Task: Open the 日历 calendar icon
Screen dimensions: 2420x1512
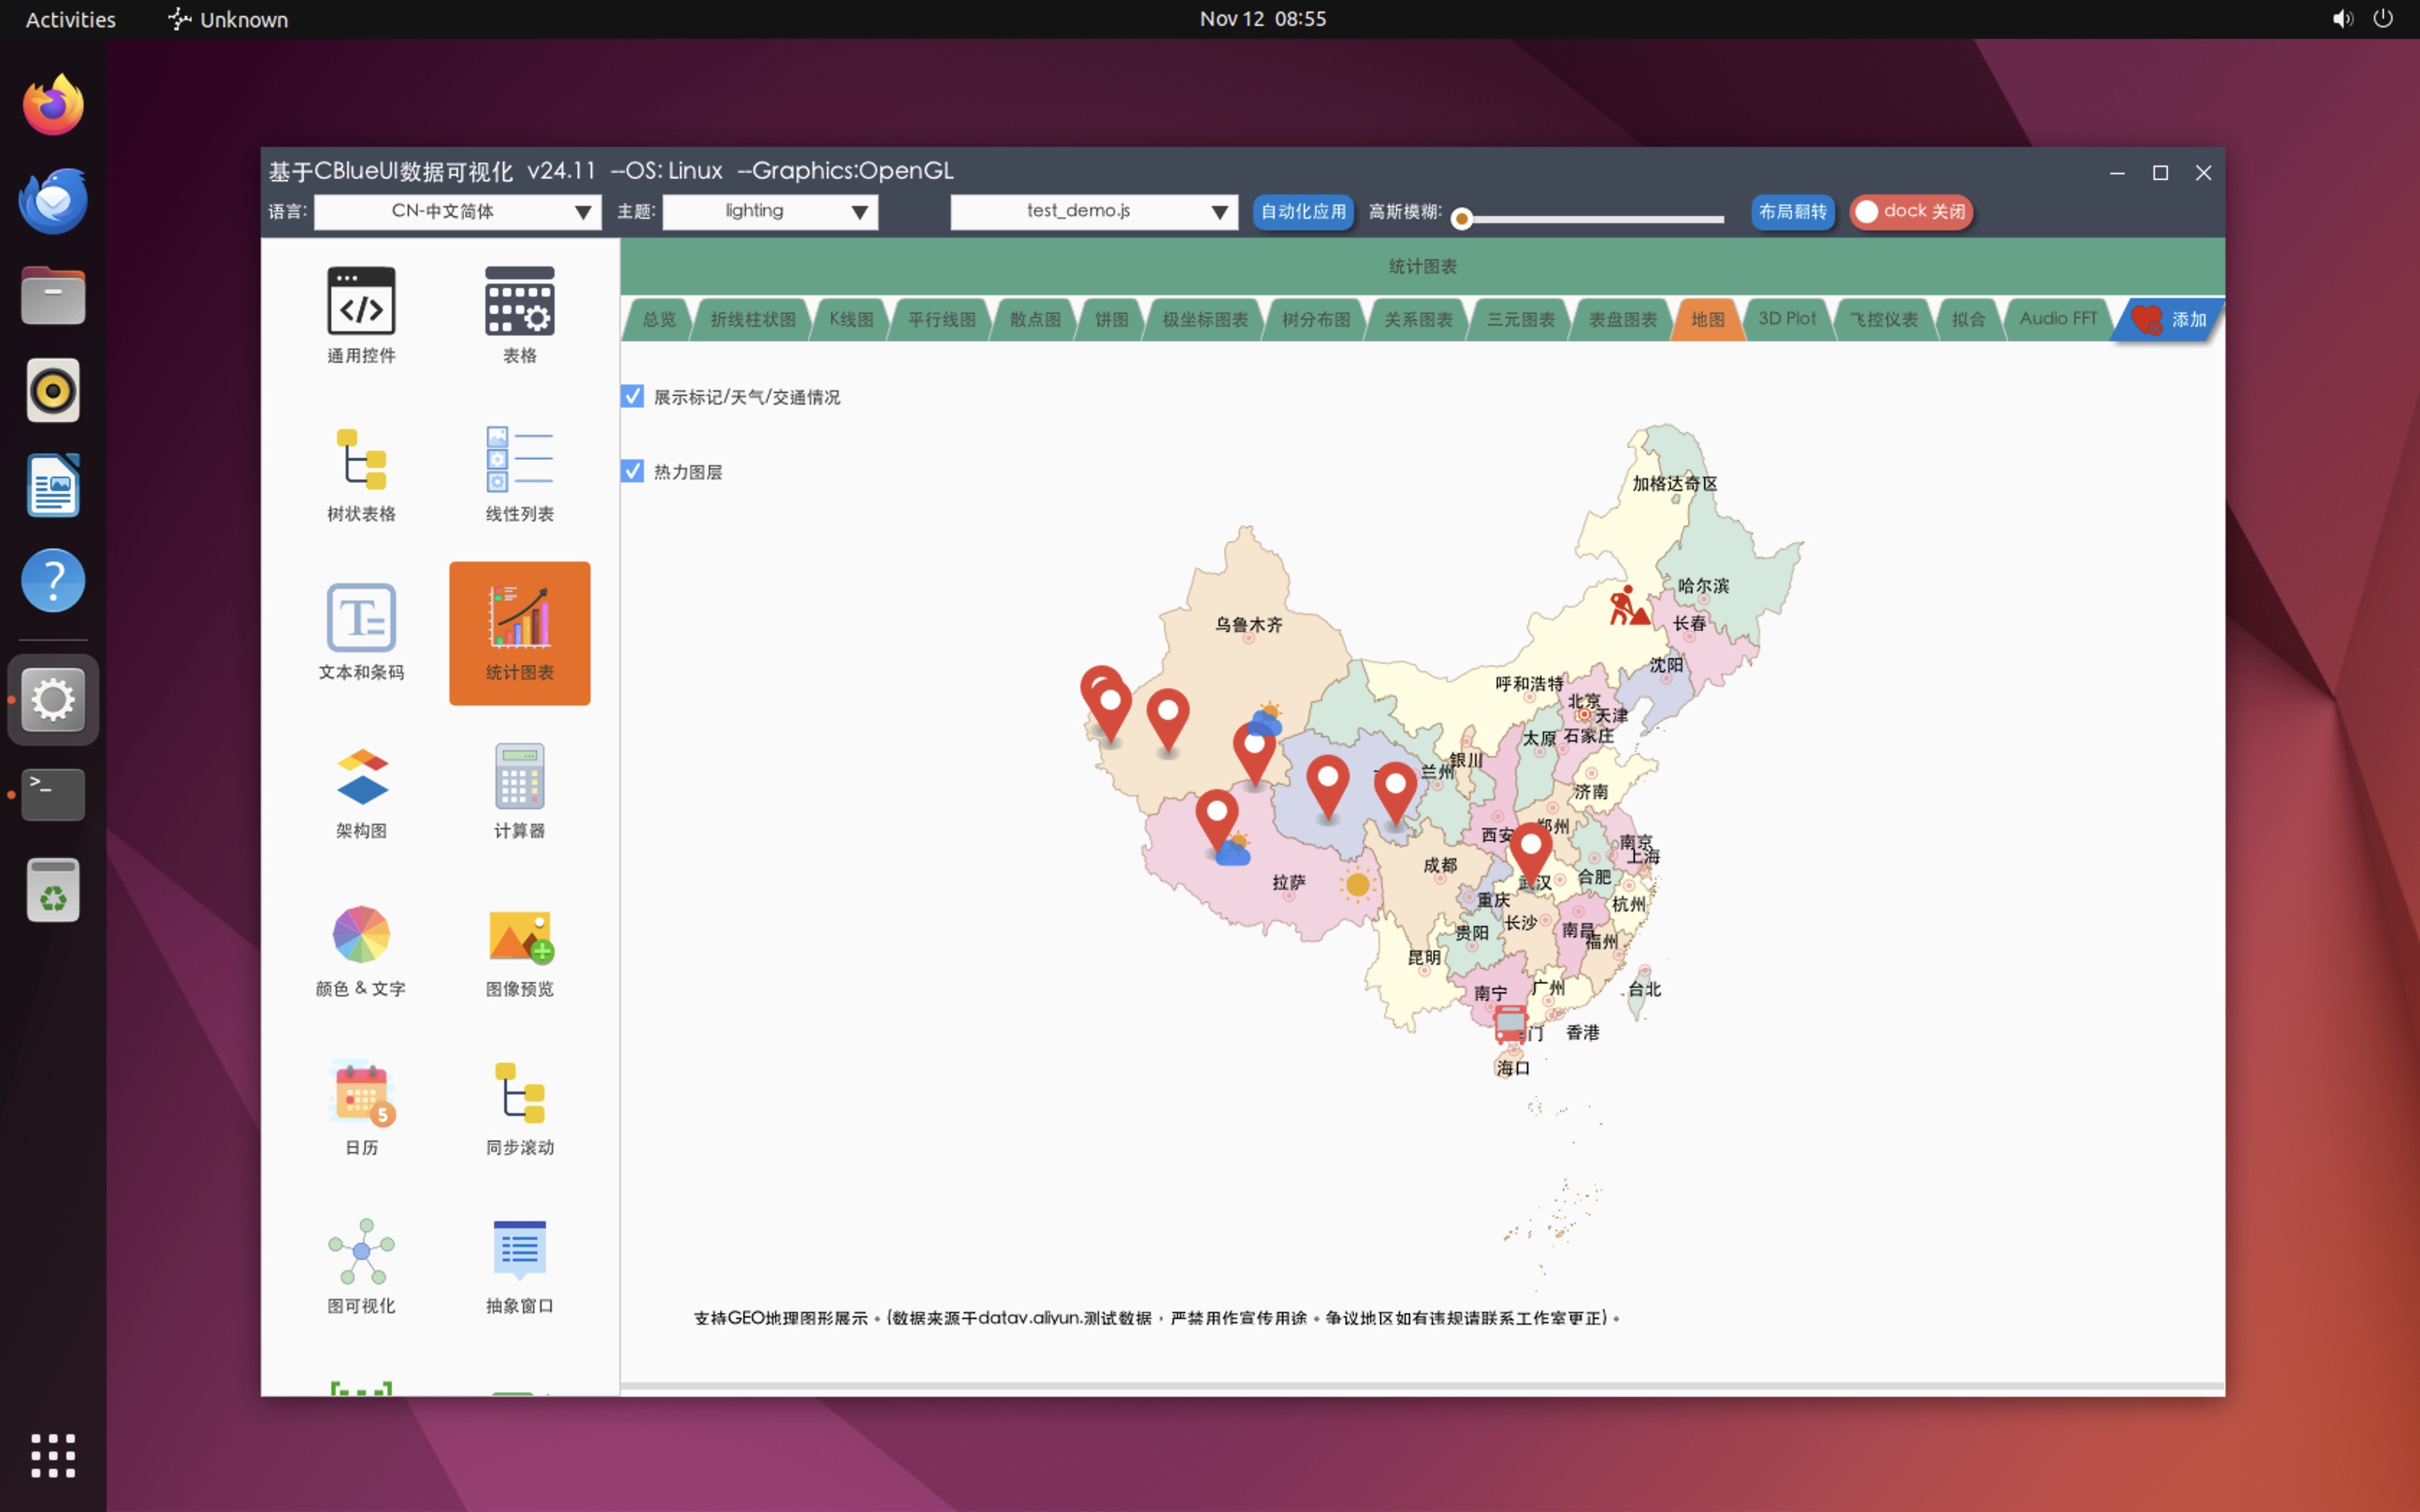Action: [361, 1094]
